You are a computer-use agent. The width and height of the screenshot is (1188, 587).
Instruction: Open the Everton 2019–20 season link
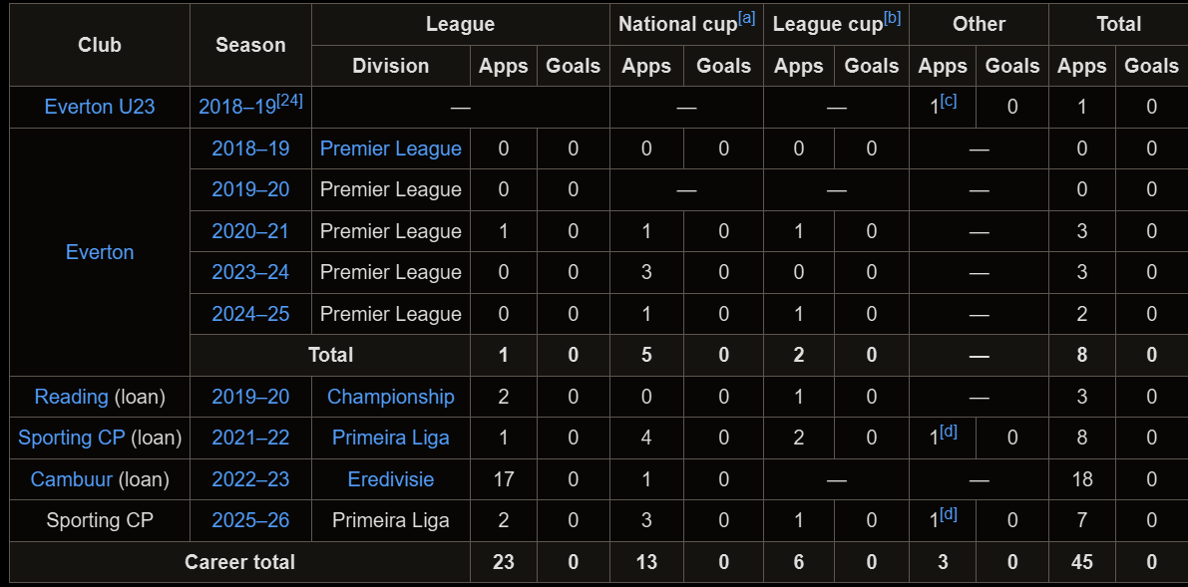tap(250, 189)
